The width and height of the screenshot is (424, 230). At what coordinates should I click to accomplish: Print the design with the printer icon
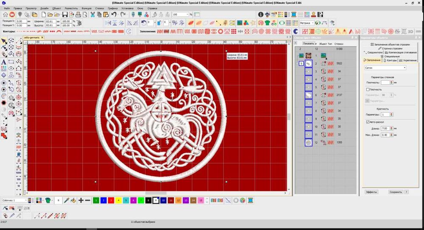[78, 14]
